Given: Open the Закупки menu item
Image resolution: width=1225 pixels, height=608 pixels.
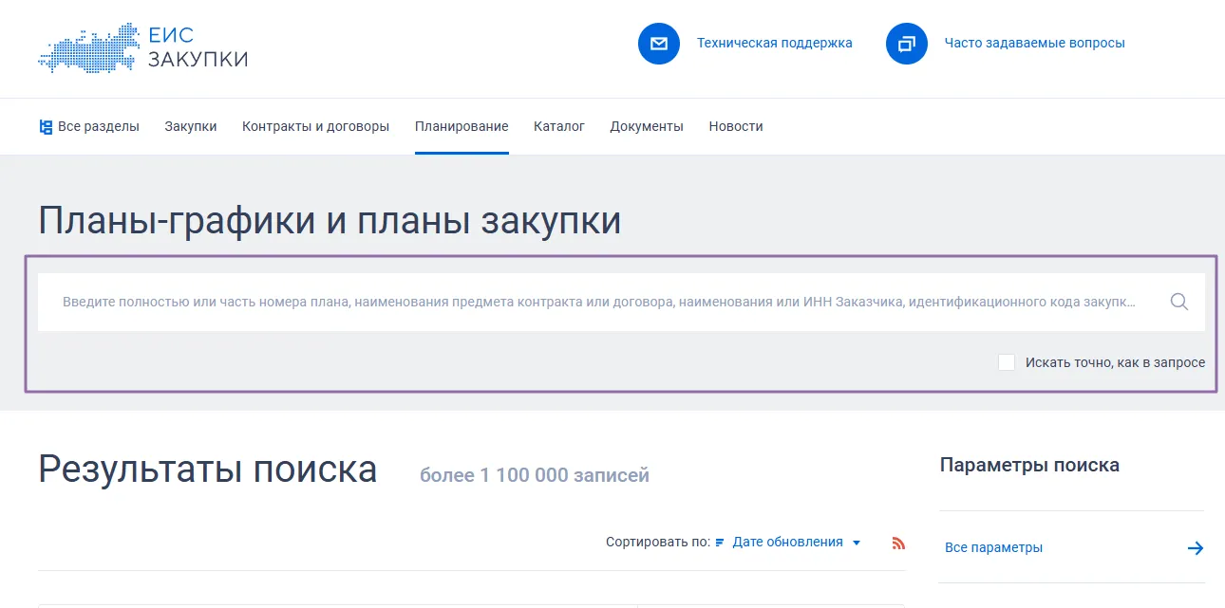Looking at the screenshot, I should (190, 126).
